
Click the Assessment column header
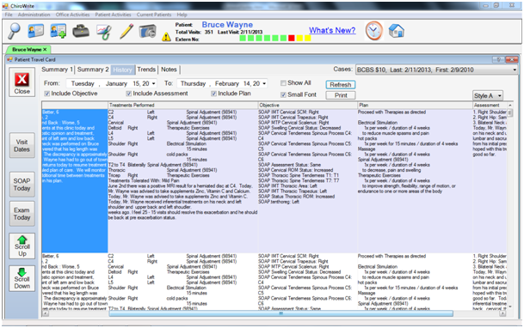[490, 105]
